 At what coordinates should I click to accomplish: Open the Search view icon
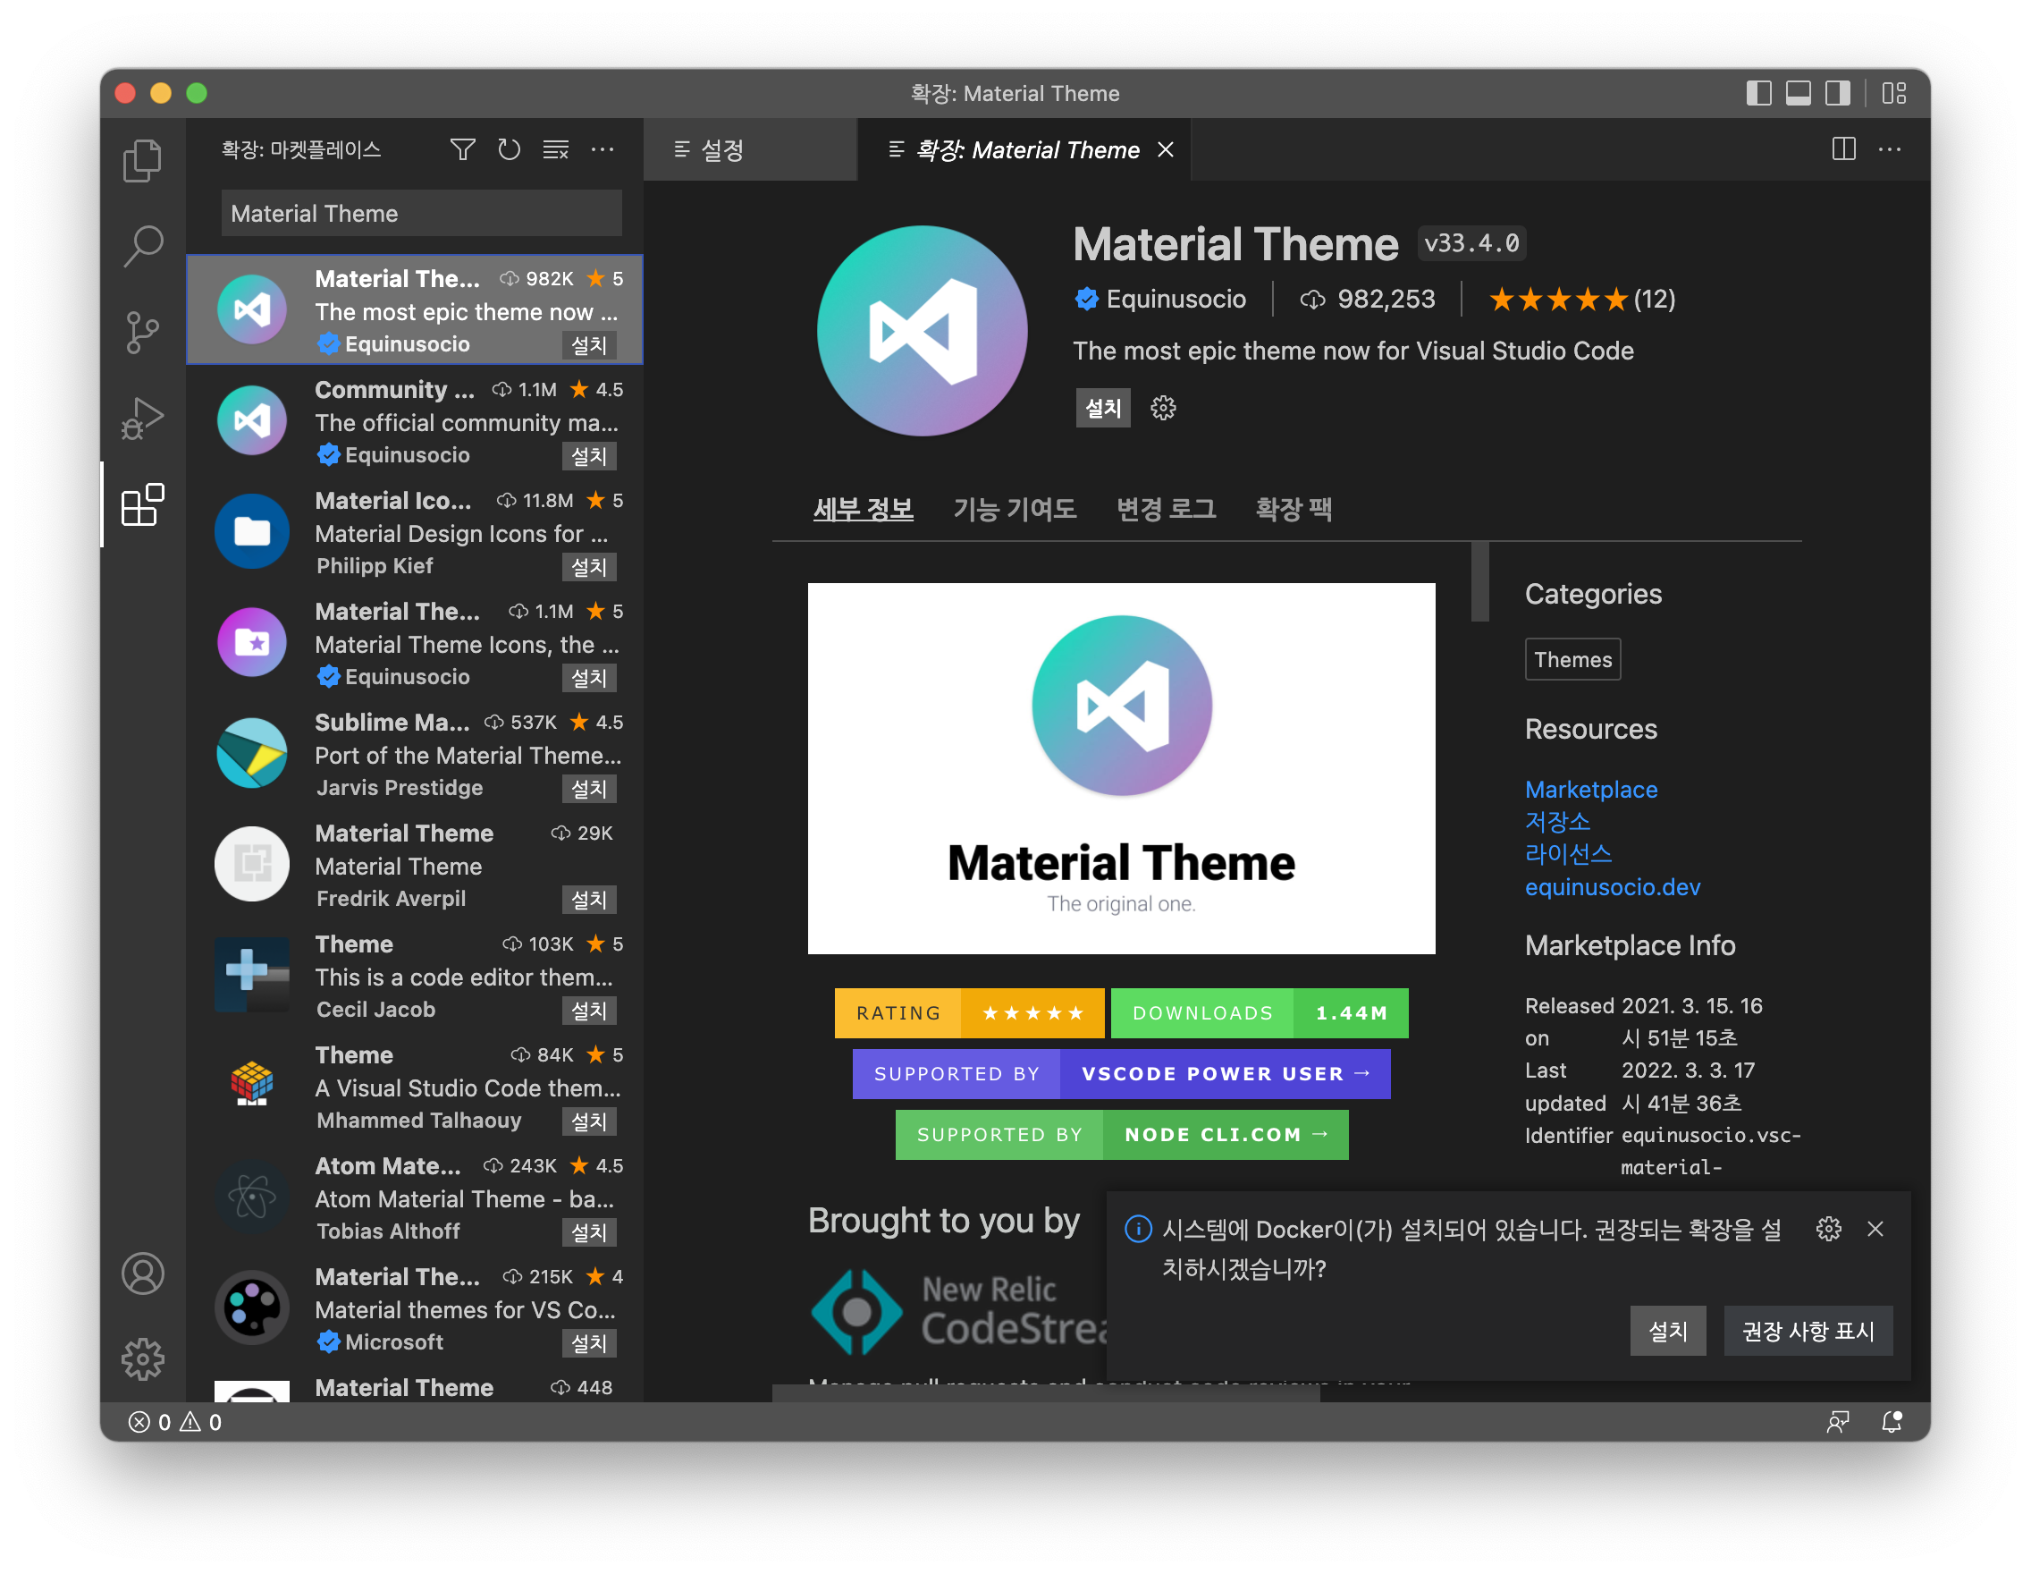[x=142, y=246]
